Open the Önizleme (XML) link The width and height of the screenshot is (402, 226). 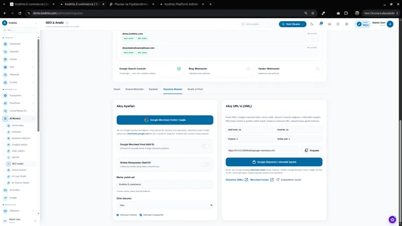[x=237, y=180]
